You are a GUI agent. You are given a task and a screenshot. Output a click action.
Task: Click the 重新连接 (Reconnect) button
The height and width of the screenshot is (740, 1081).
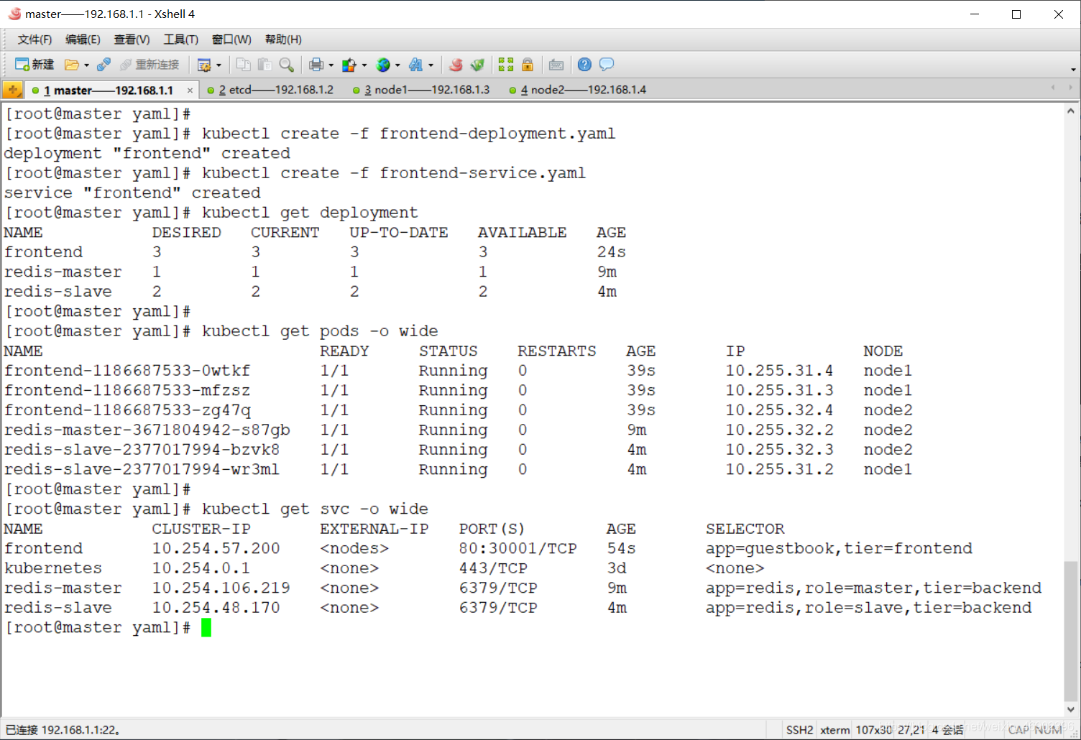click(x=149, y=65)
